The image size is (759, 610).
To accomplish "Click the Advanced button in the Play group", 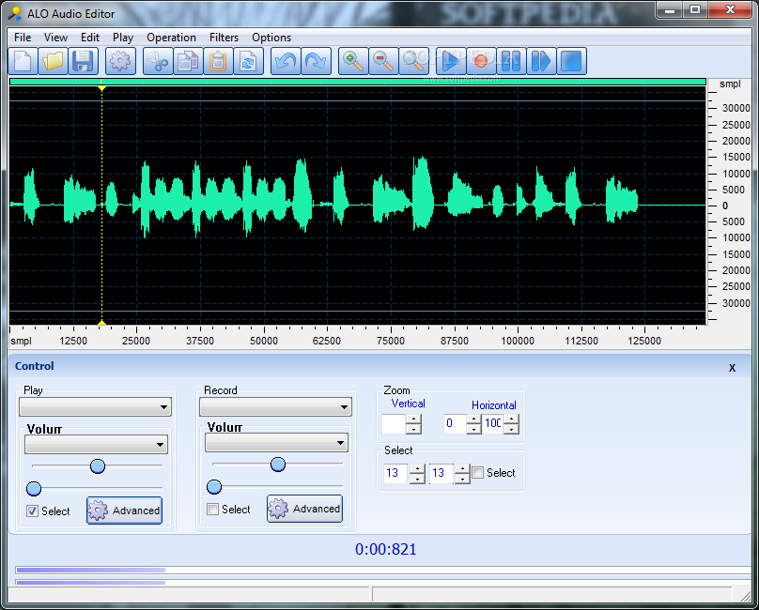I will (x=124, y=511).
